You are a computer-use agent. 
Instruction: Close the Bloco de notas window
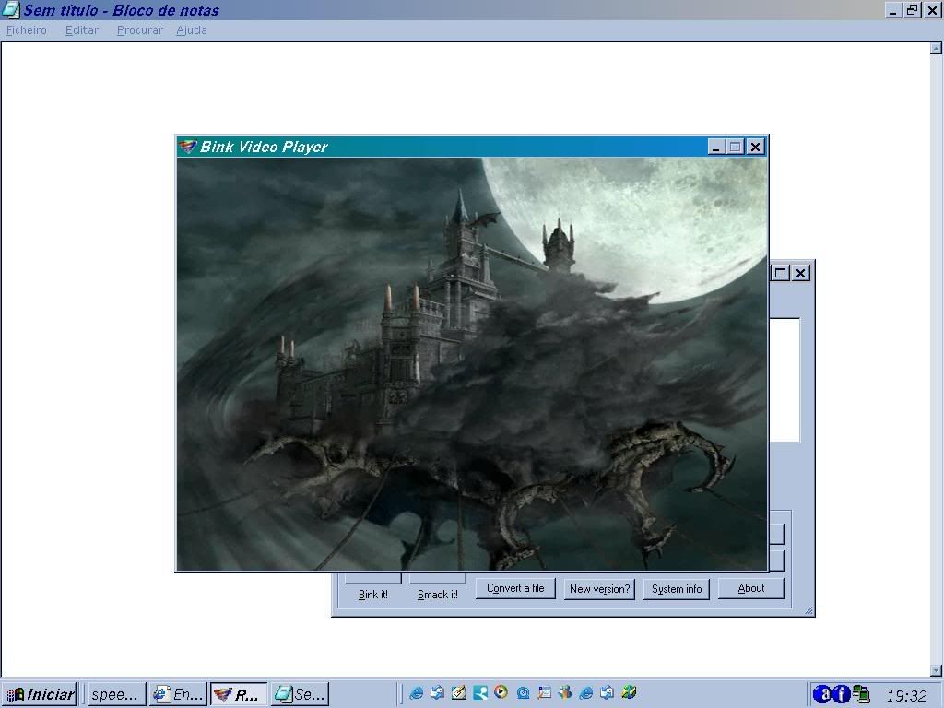coord(933,9)
